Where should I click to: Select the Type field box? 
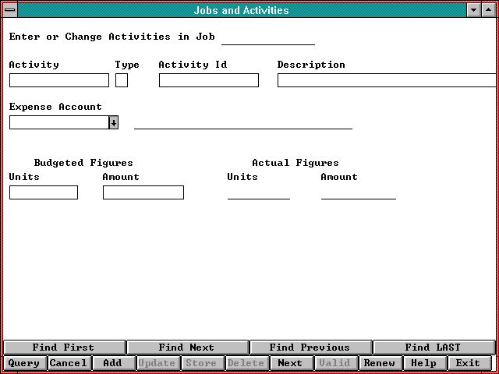click(122, 80)
